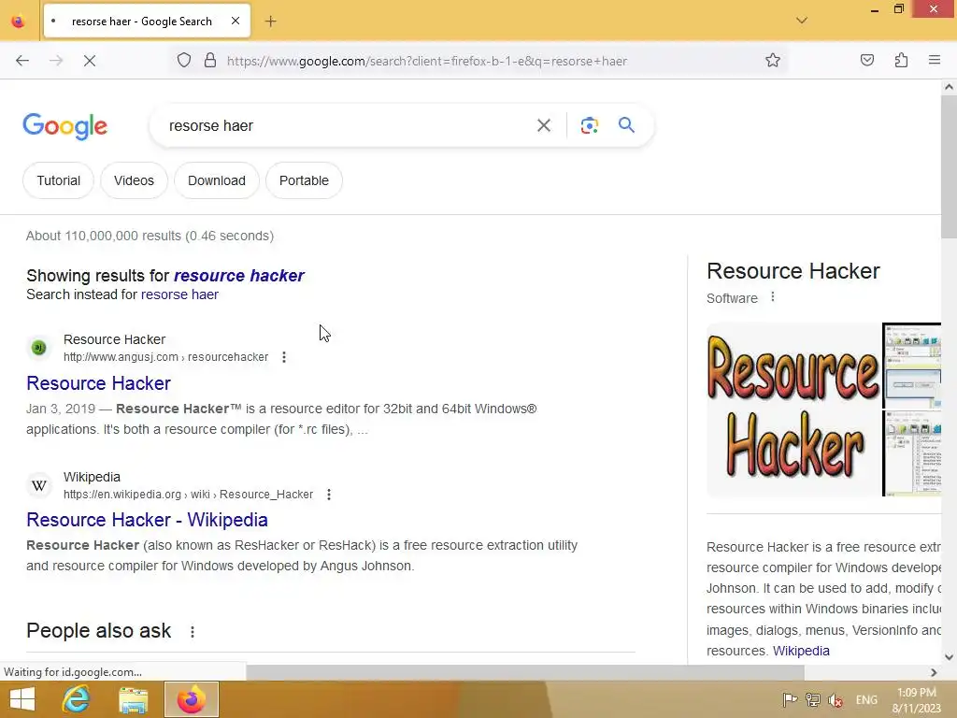The image size is (957, 718).
Task: Click the Firefox icon left of the tabs
Action: [x=19, y=22]
